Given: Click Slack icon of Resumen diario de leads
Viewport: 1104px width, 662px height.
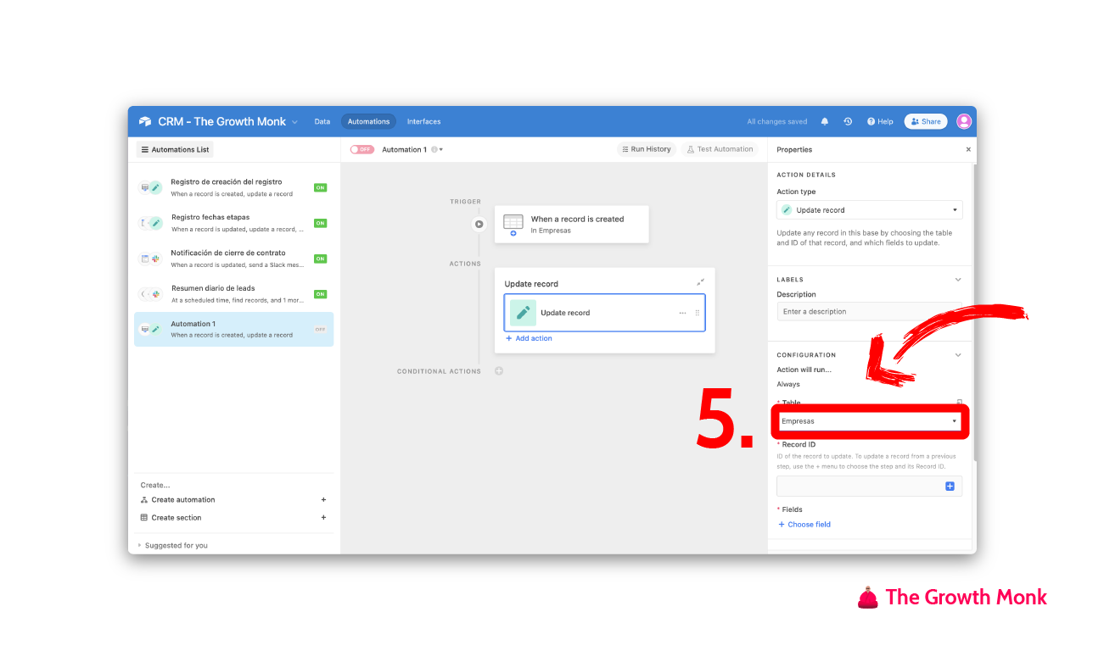Looking at the screenshot, I should click(x=155, y=294).
